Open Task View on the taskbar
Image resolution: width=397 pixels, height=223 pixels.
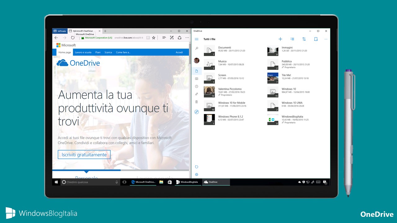[124, 182]
